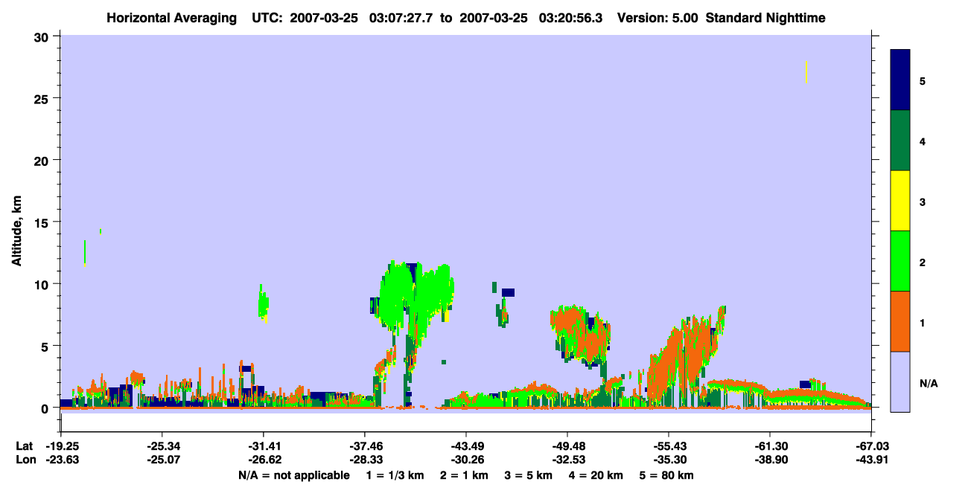Viewport: 968px width, 496px height.
Task: Click the lavender N/A colorbar segment
Action: pos(900,381)
